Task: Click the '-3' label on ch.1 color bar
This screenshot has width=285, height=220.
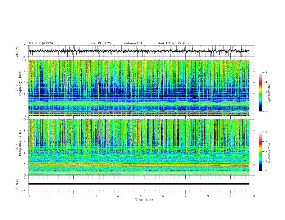Action: pos(266,72)
